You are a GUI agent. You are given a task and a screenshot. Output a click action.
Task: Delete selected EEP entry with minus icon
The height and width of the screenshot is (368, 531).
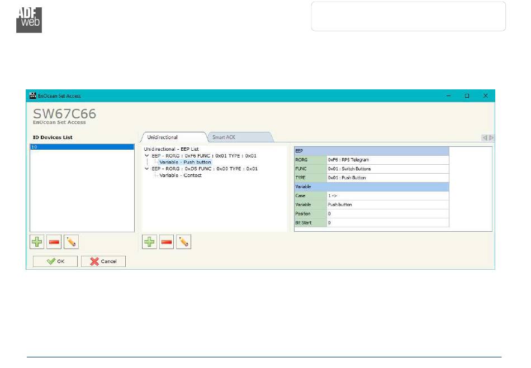point(167,242)
